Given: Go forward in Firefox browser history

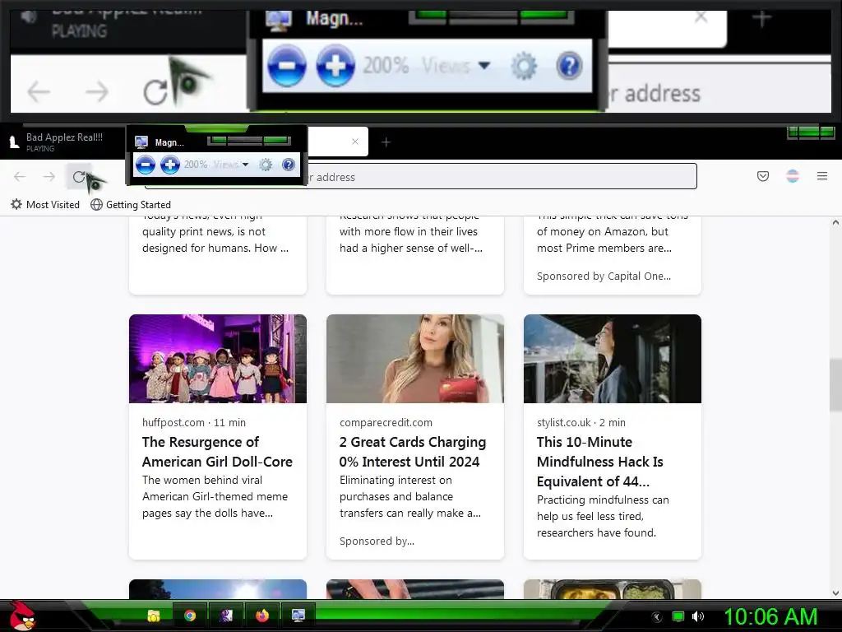Looking at the screenshot, I should tap(49, 176).
